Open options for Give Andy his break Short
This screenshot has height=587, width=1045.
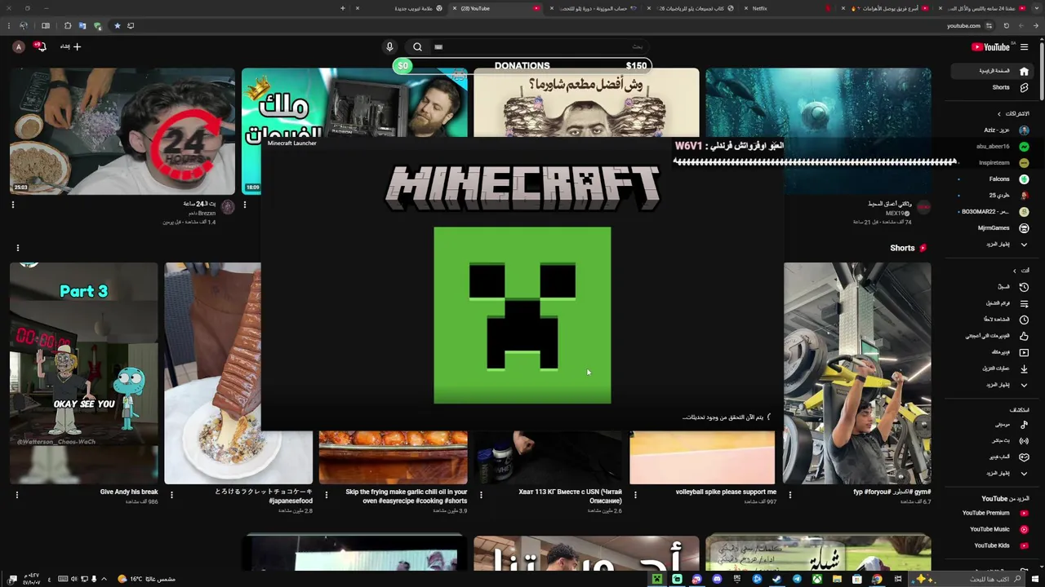click(x=17, y=494)
